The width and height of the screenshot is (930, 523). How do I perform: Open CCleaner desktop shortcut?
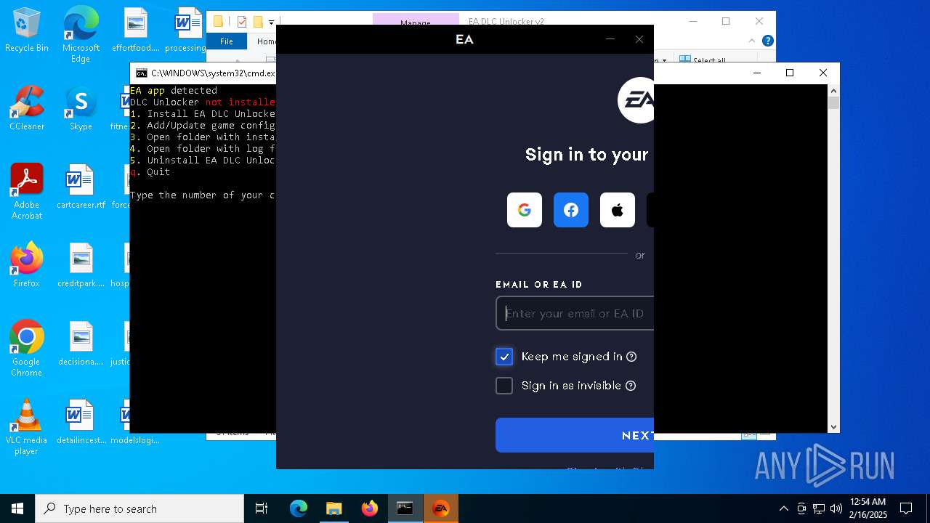(x=27, y=108)
